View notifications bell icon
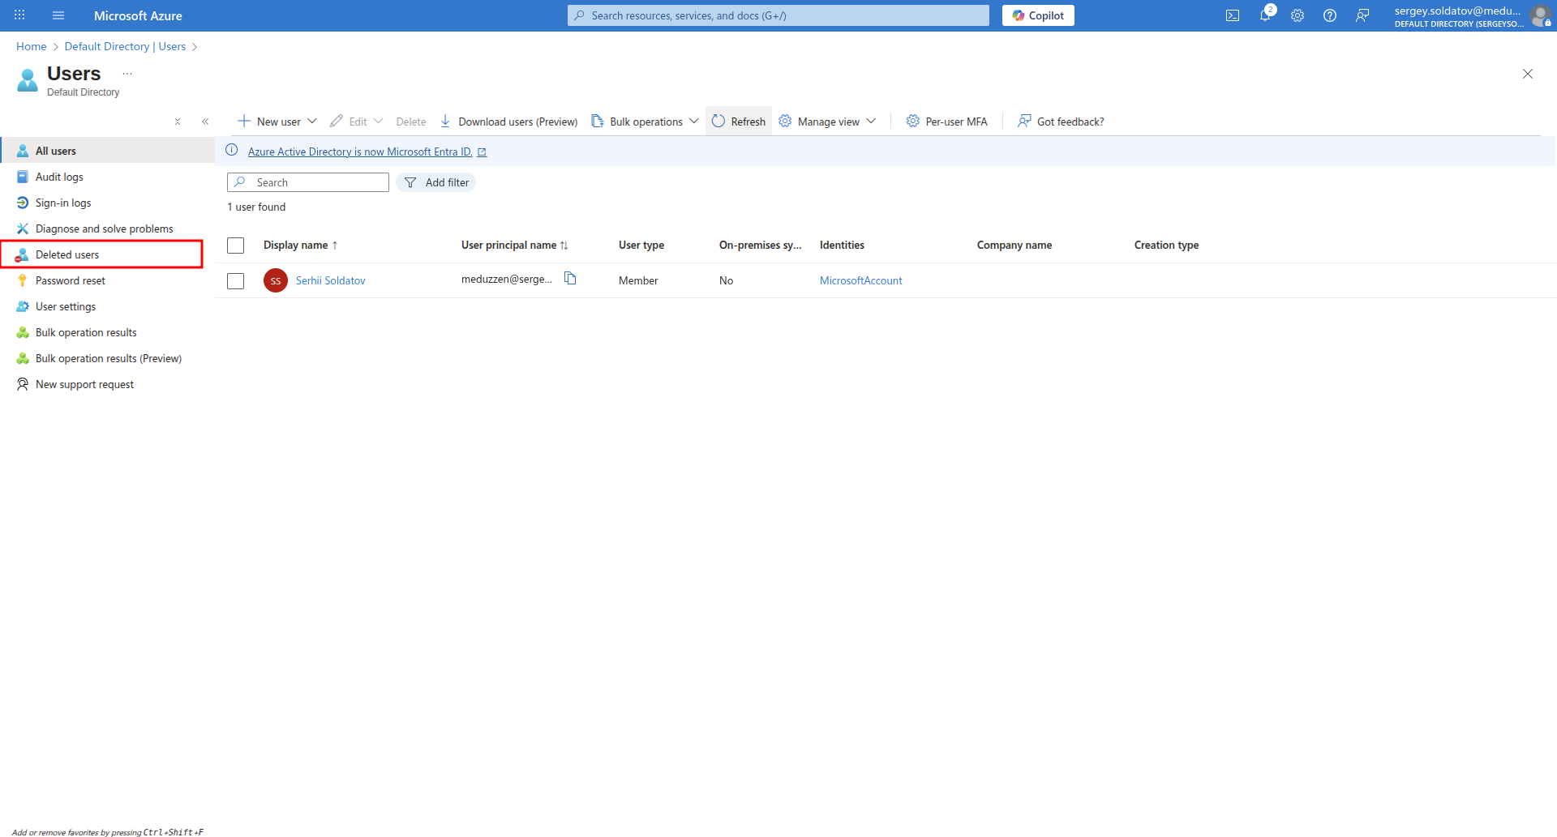1557x837 pixels. point(1265,15)
